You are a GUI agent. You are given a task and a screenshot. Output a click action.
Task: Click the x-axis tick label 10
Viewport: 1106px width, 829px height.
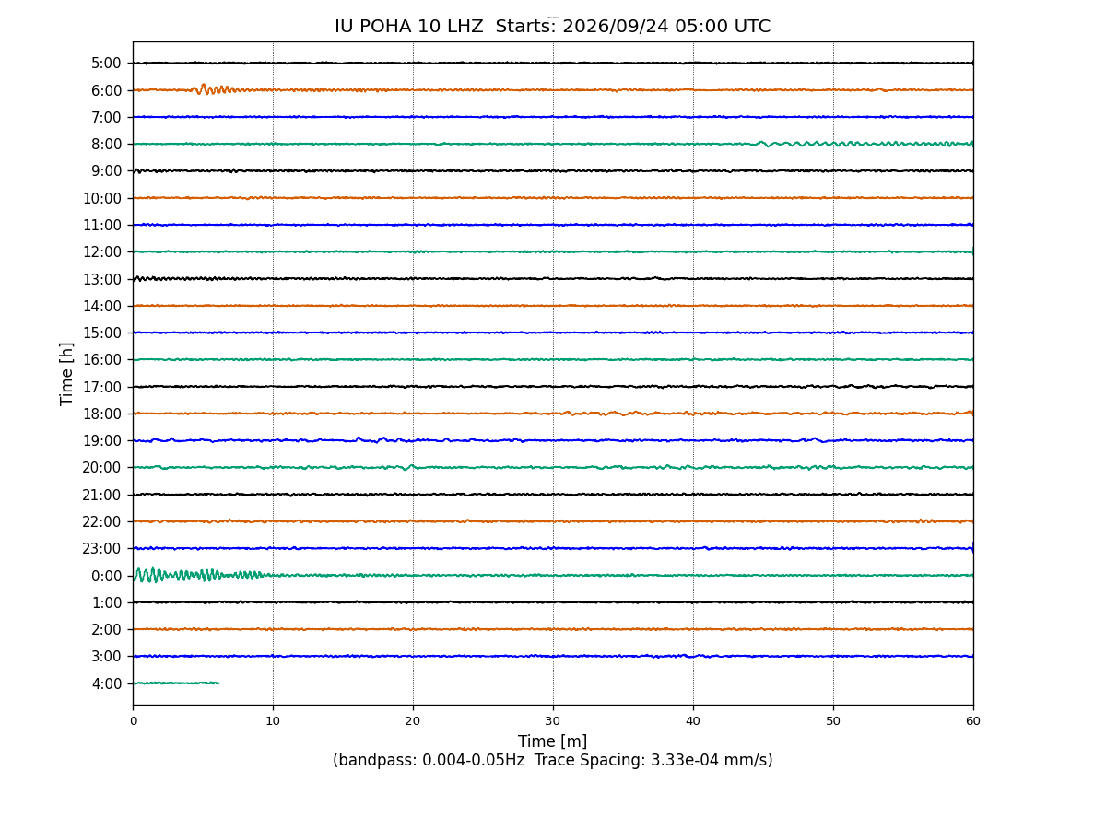273,721
